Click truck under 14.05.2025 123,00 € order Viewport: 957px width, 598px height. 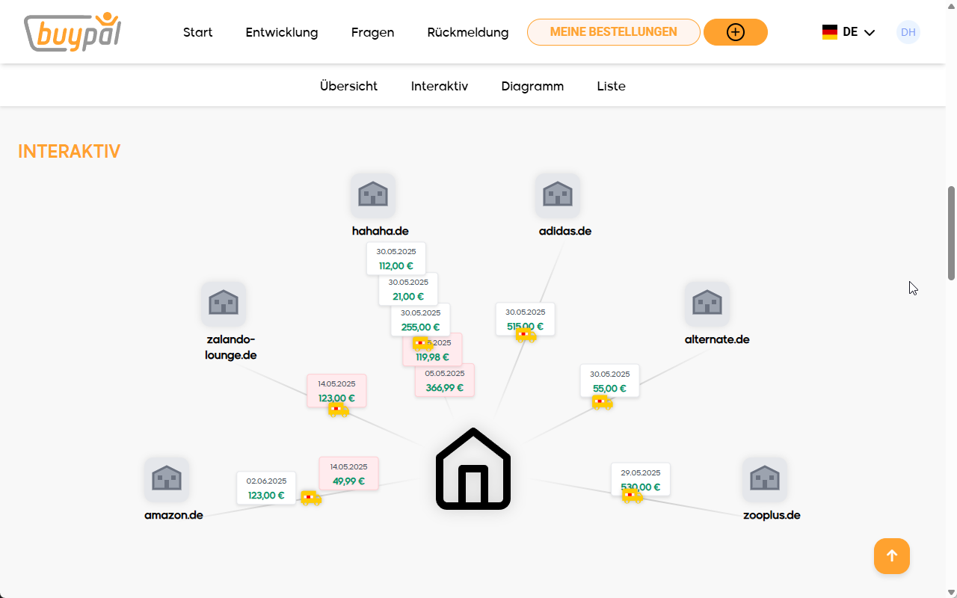[339, 409]
